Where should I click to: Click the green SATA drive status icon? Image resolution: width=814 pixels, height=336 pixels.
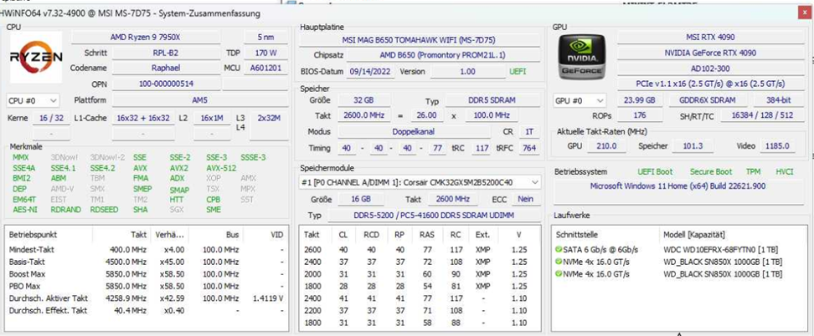[x=559, y=249]
